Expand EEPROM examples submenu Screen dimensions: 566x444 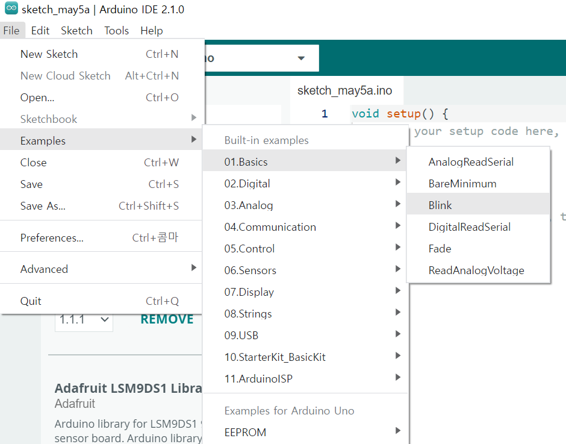[x=305, y=432]
